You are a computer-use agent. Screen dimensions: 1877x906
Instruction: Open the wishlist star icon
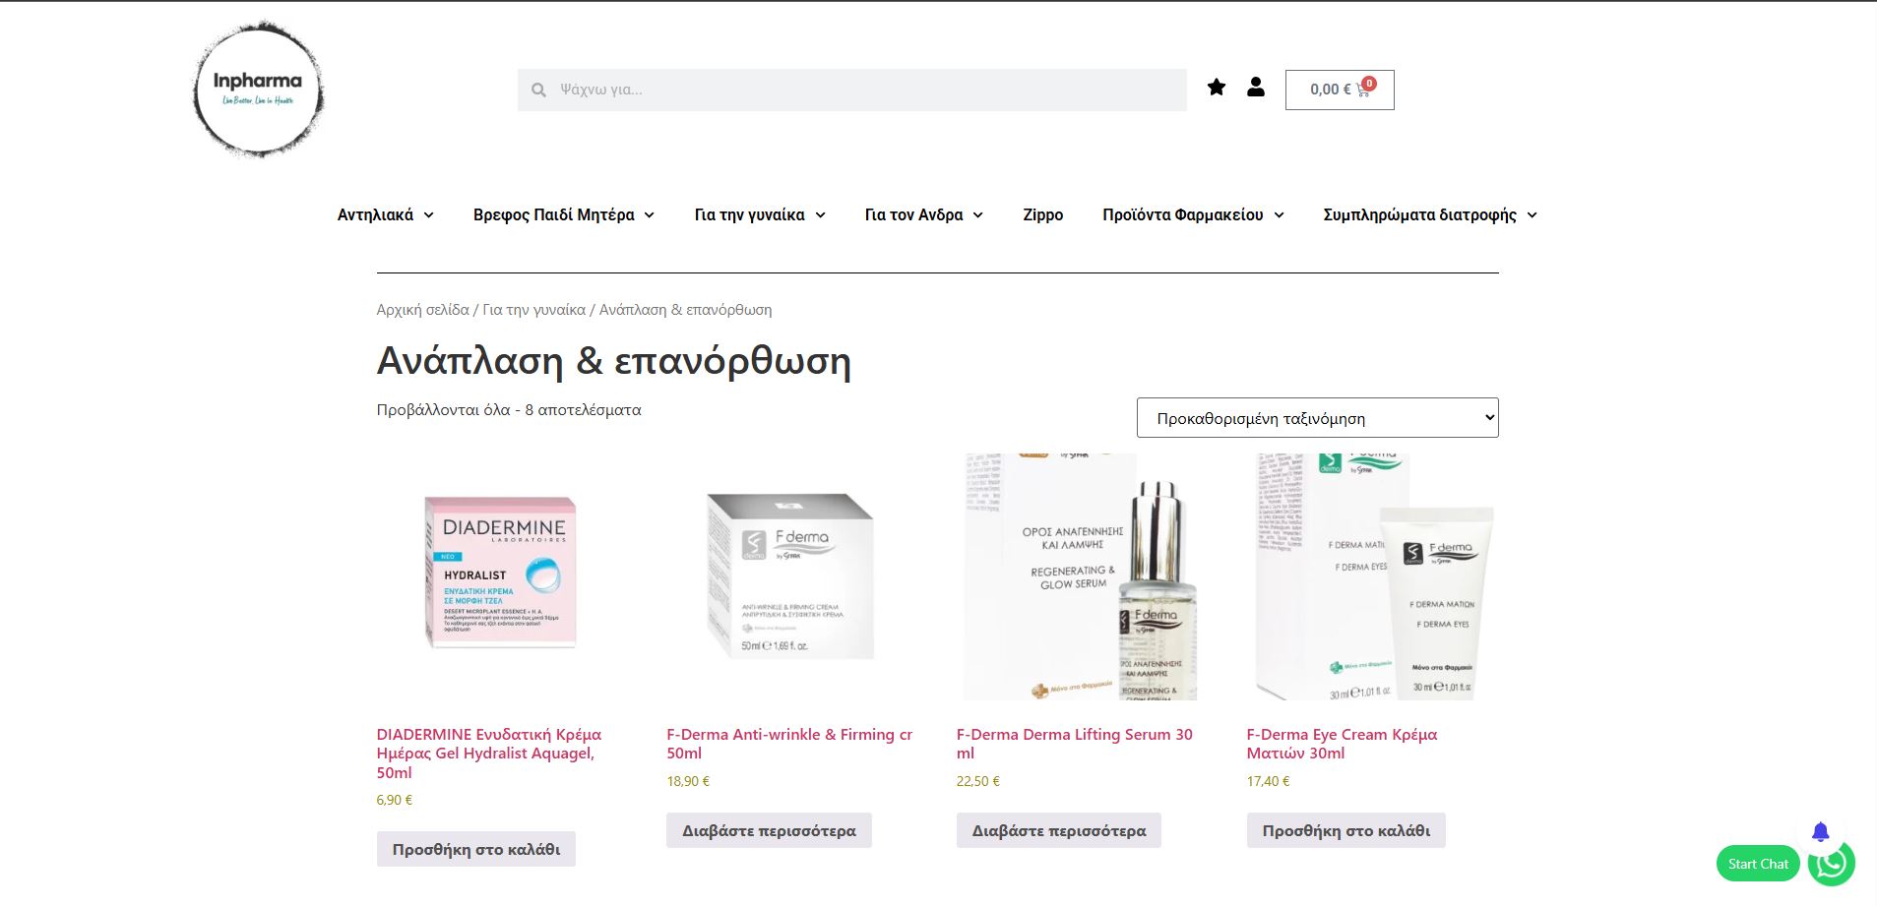[1217, 88]
